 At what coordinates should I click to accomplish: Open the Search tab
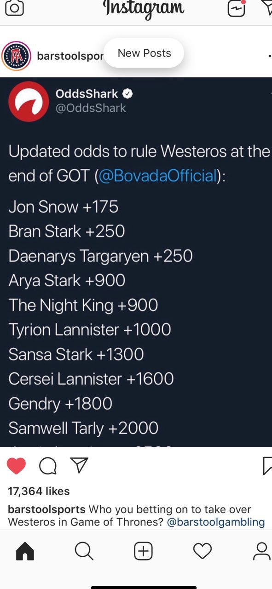(x=84, y=551)
